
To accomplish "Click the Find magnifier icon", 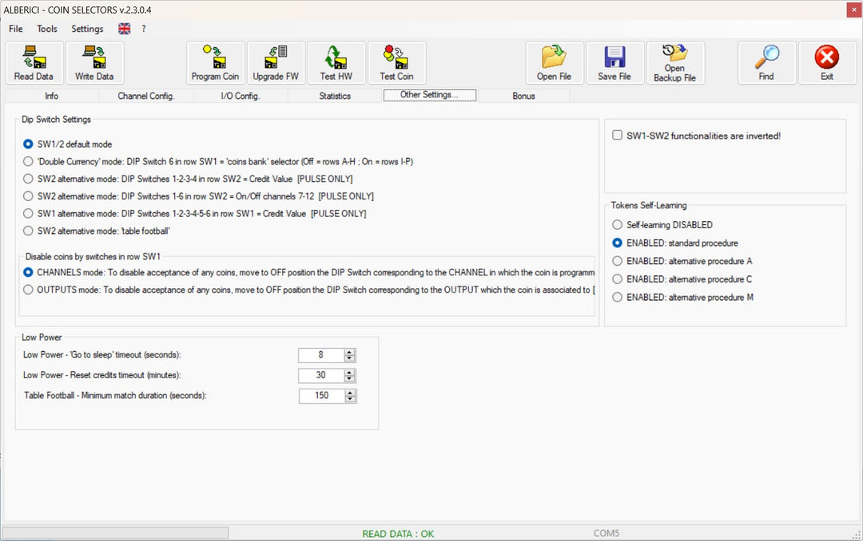I will click(766, 62).
